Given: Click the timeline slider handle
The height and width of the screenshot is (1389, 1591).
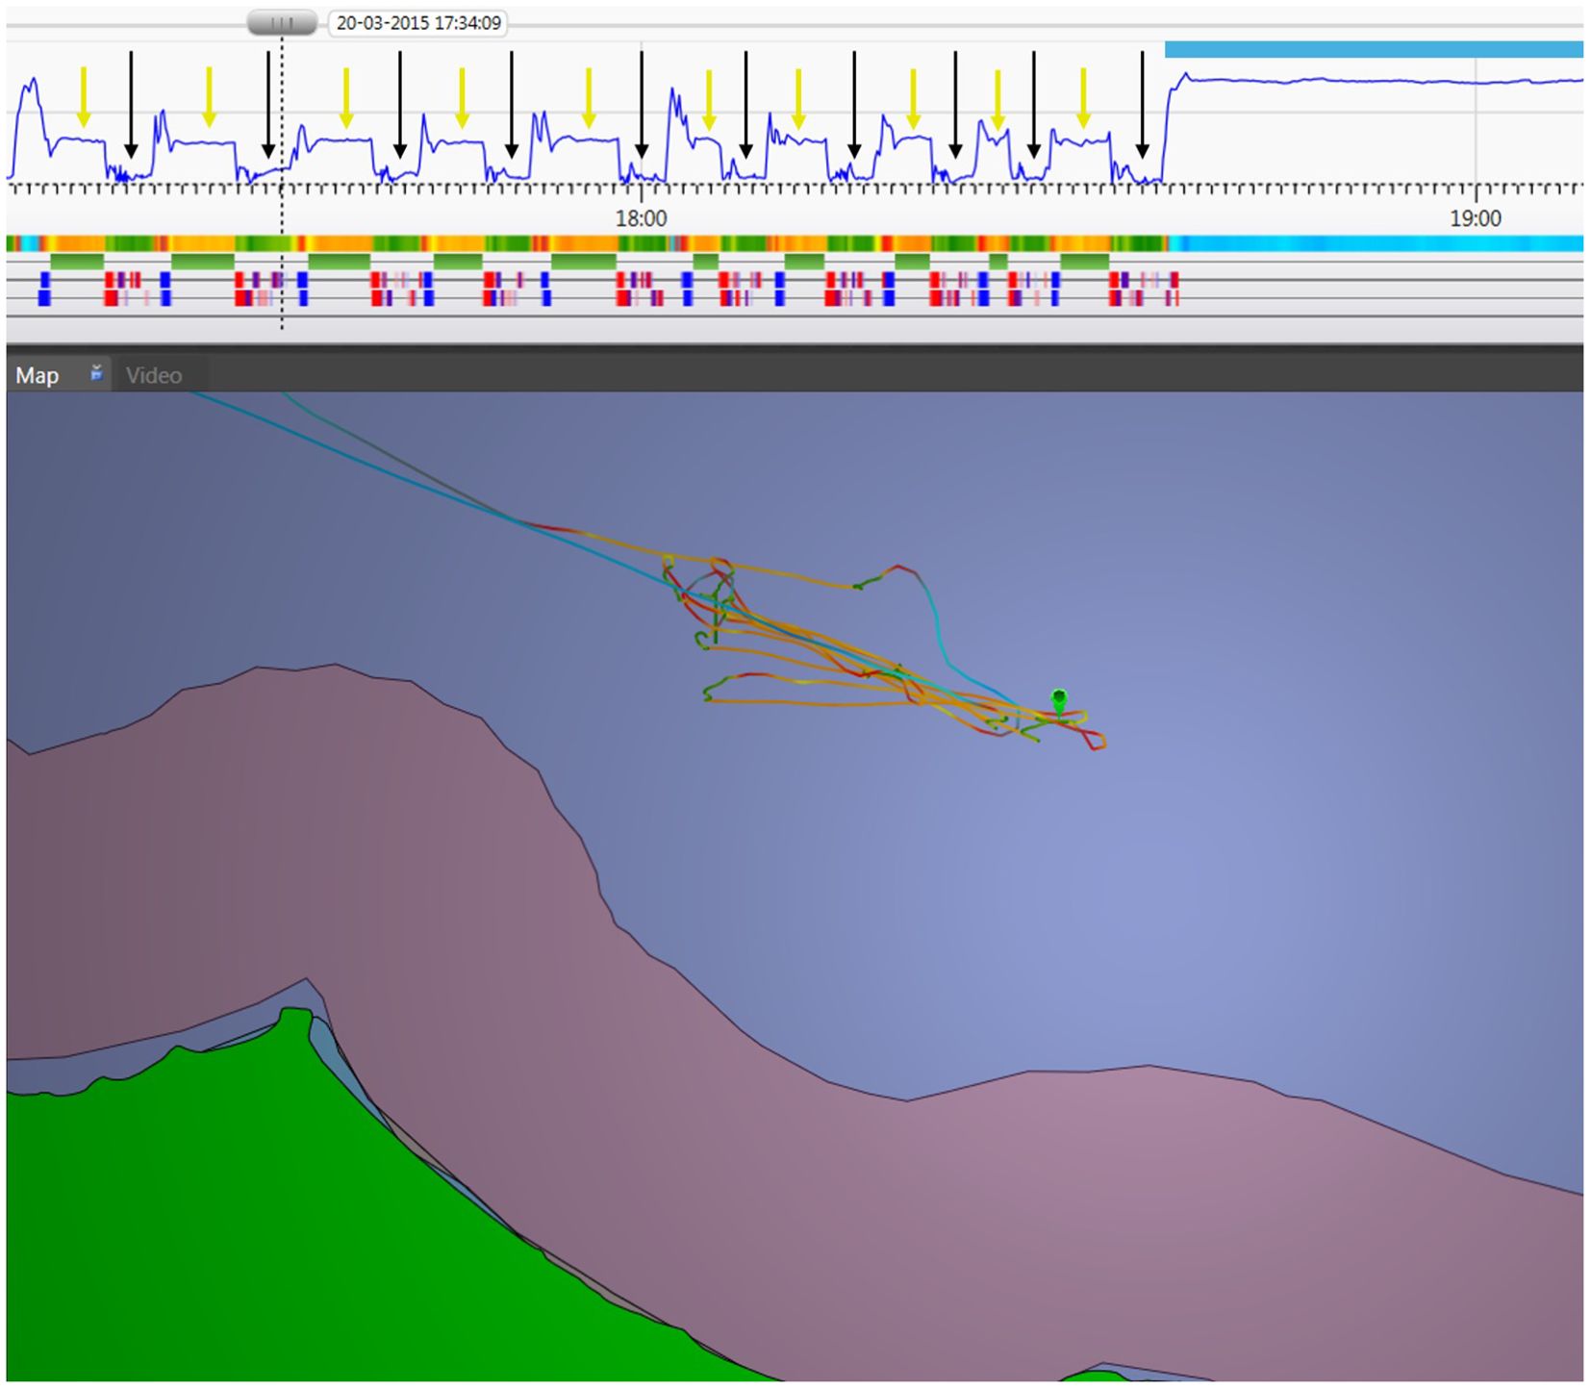Looking at the screenshot, I should click(x=282, y=21).
